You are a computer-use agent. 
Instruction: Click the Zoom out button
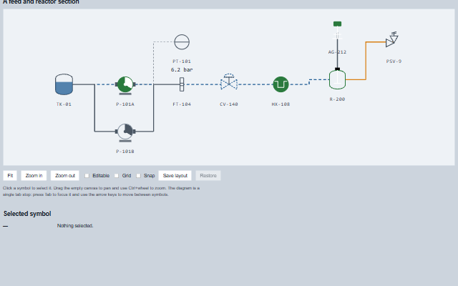tap(65, 176)
